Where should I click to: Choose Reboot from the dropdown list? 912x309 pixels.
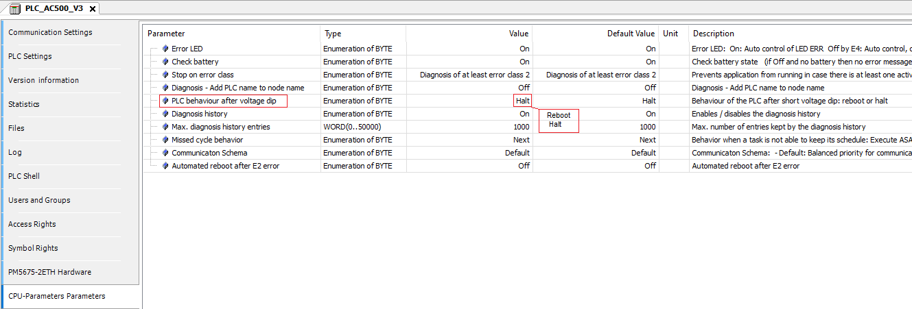pos(559,115)
